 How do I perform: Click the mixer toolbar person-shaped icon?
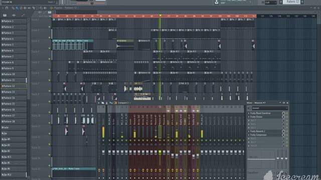(107, 103)
